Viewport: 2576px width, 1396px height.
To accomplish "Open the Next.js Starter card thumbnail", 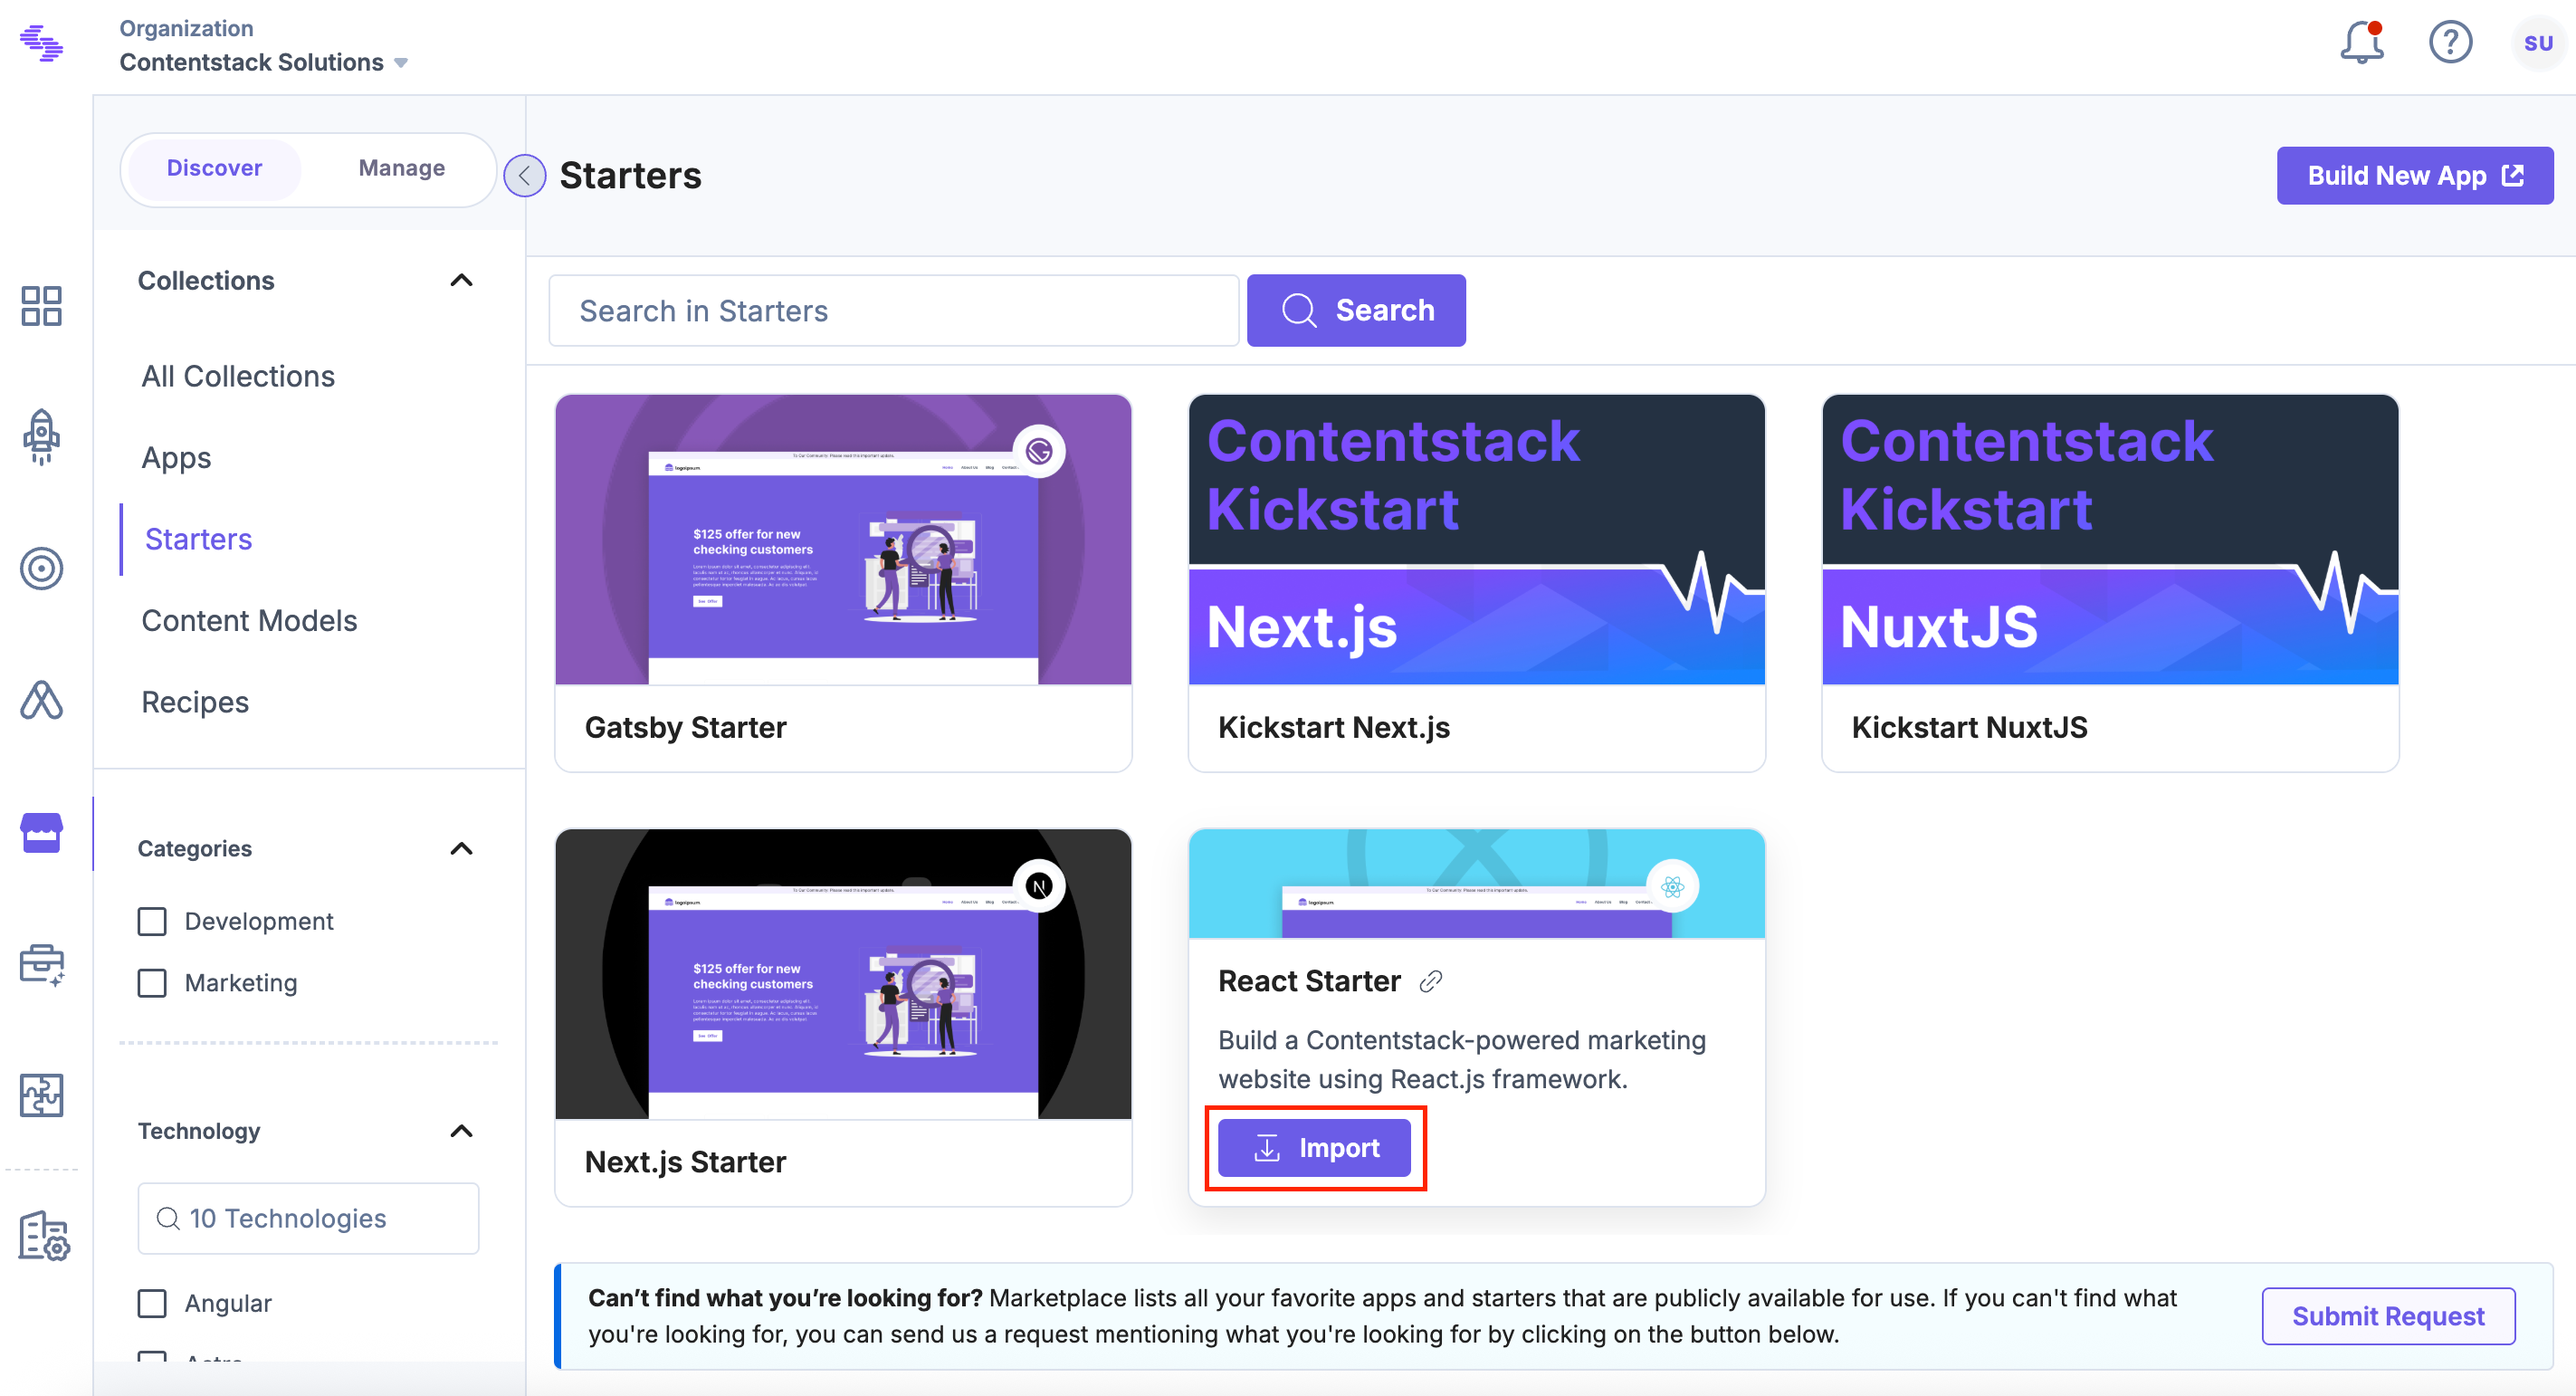I will tap(843, 974).
